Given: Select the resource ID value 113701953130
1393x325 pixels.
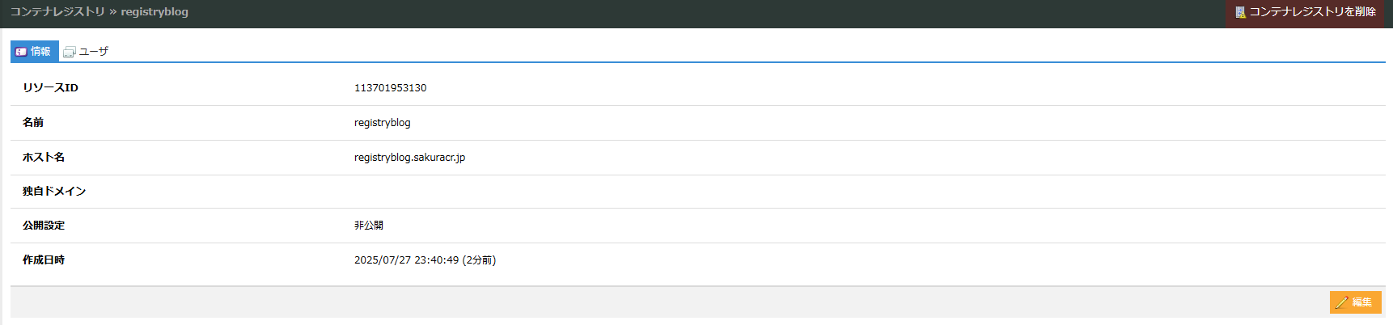Looking at the screenshot, I should click(390, 88).
